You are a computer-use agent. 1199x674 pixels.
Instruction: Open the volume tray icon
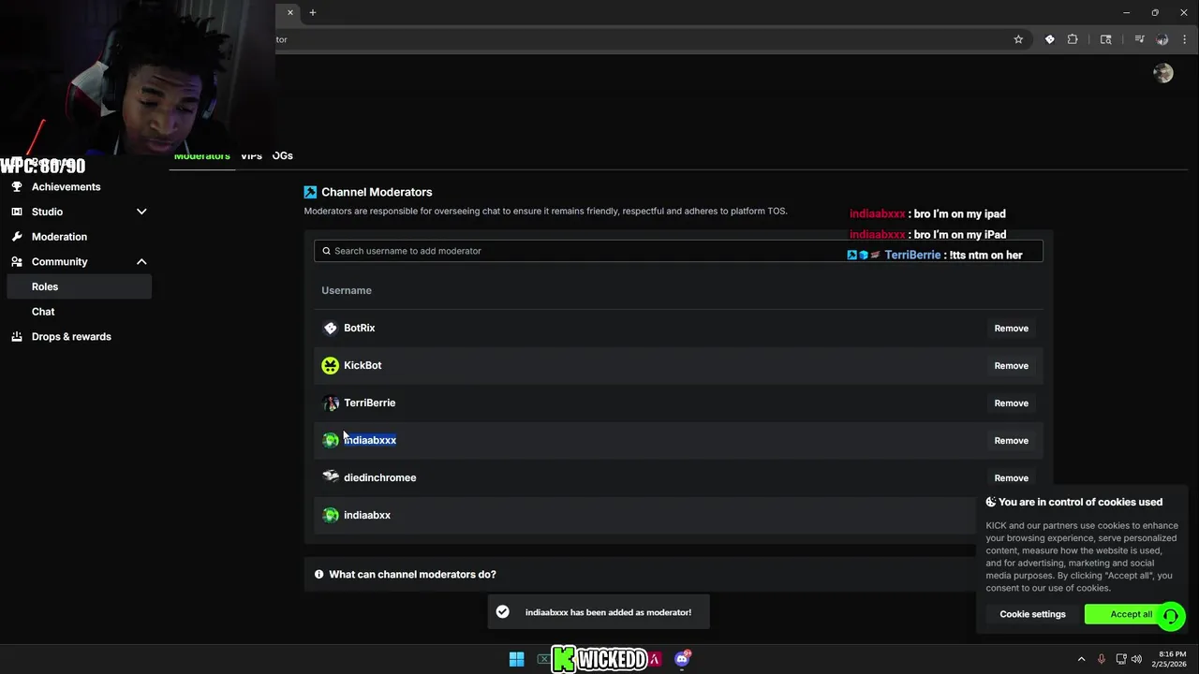pyautogui.click(x=1136, y=659)
